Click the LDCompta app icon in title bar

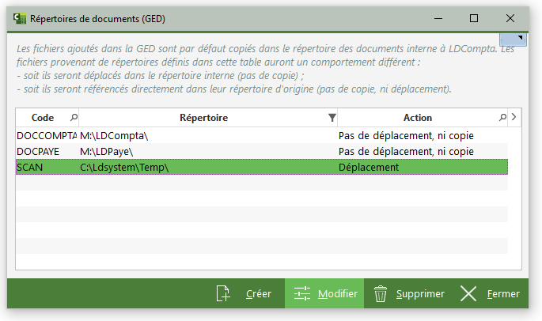[x=13, y=17]
